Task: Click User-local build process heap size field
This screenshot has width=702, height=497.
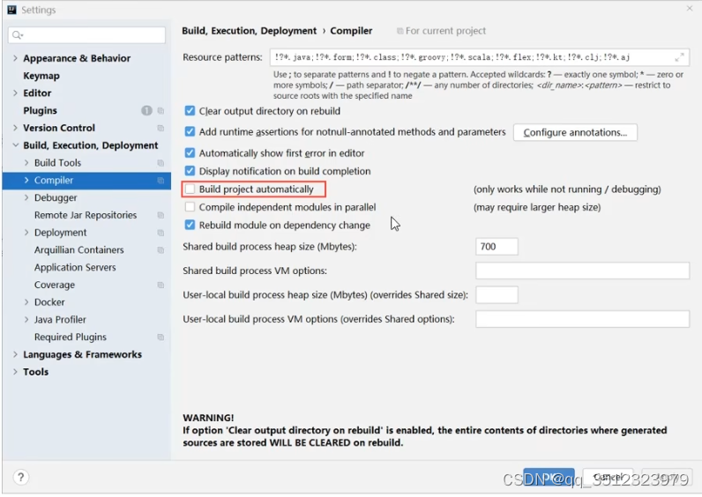Action: [x=497, y=295]
